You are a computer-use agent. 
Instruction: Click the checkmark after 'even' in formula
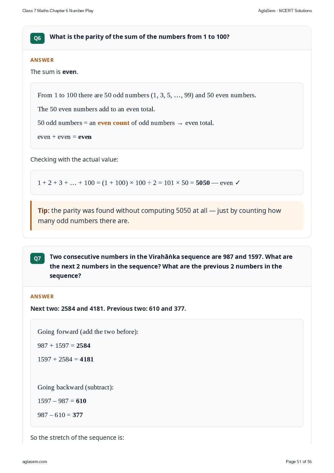click(237, 183)
